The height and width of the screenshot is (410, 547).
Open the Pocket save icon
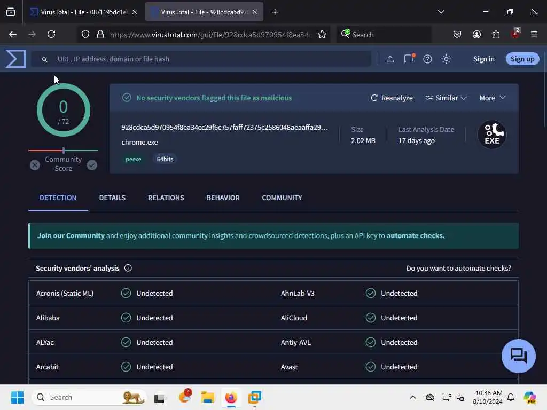point(457,34)
